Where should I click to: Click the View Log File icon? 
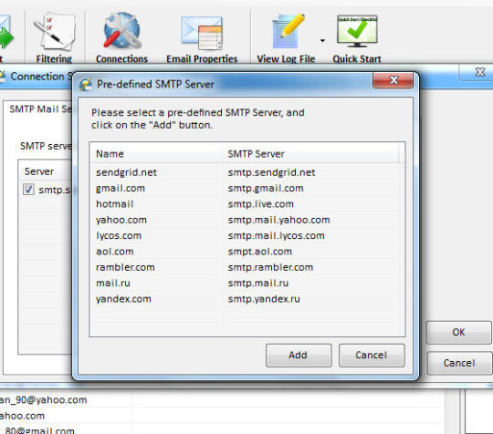click(x=286, y=37)
